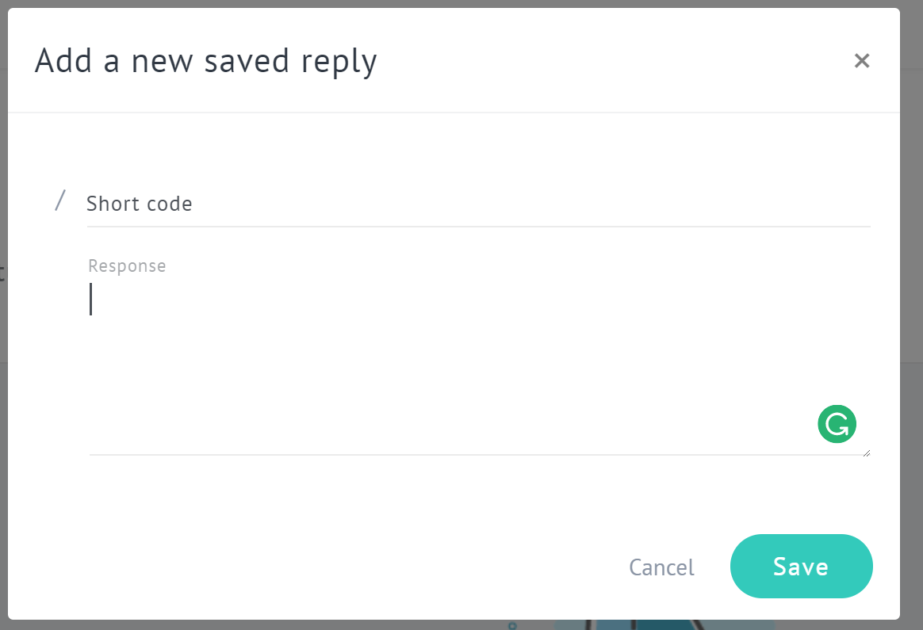Viewport: 923px width, 630px height.
Task: Close the Add a new saved reply dialog
Action: pos(861,60)
